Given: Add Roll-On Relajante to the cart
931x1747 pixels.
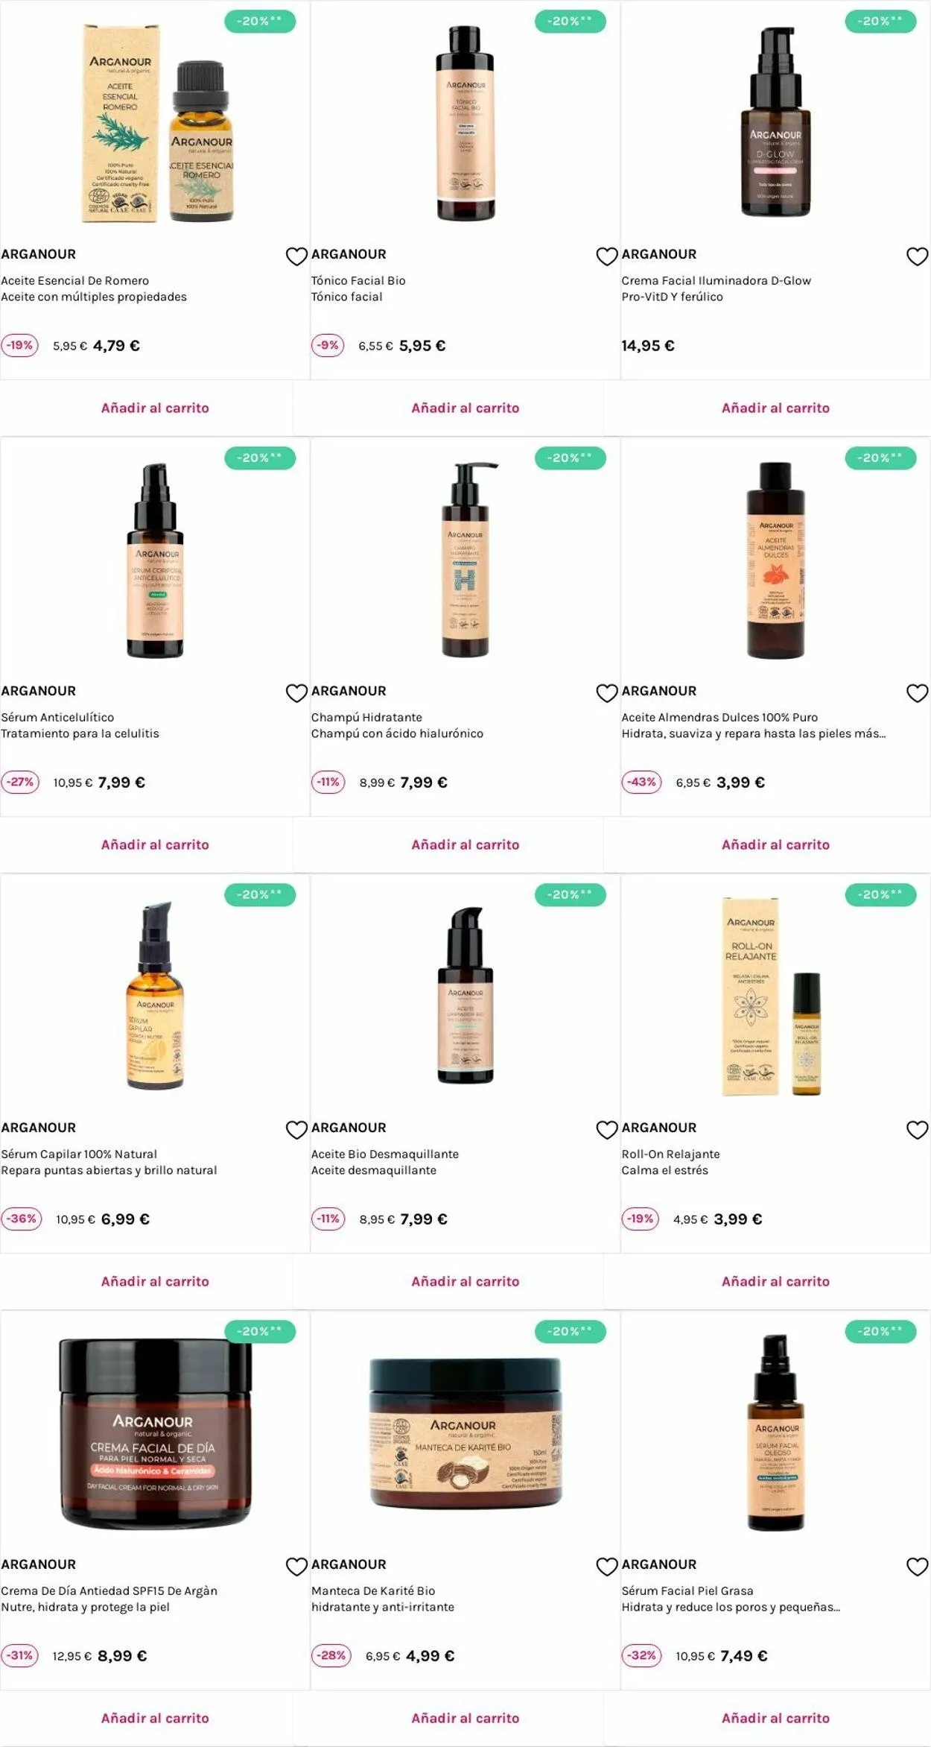Looking at the screenshot, I should [775, 1281].
